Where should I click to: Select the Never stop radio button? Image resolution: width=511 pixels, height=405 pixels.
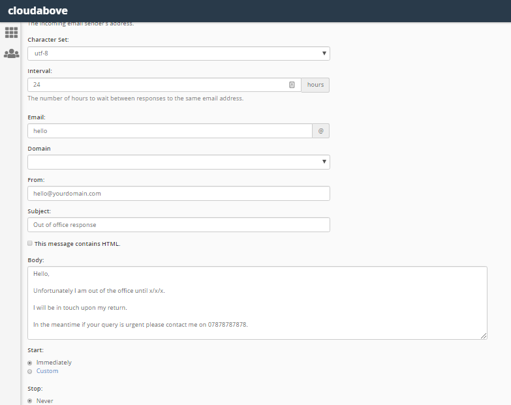30,401
